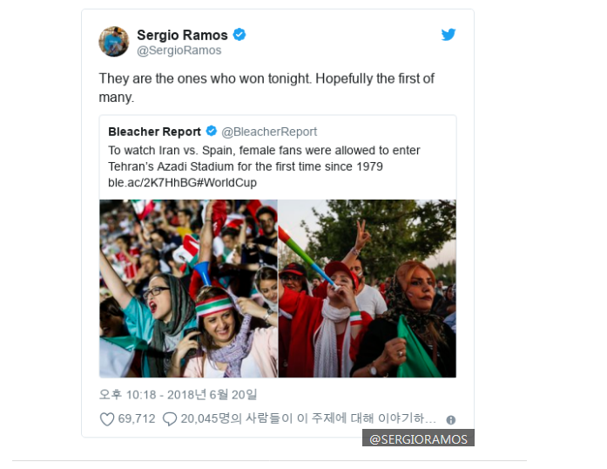
Task: Click the speech bubble reply icon
Action: coord(170,419)
